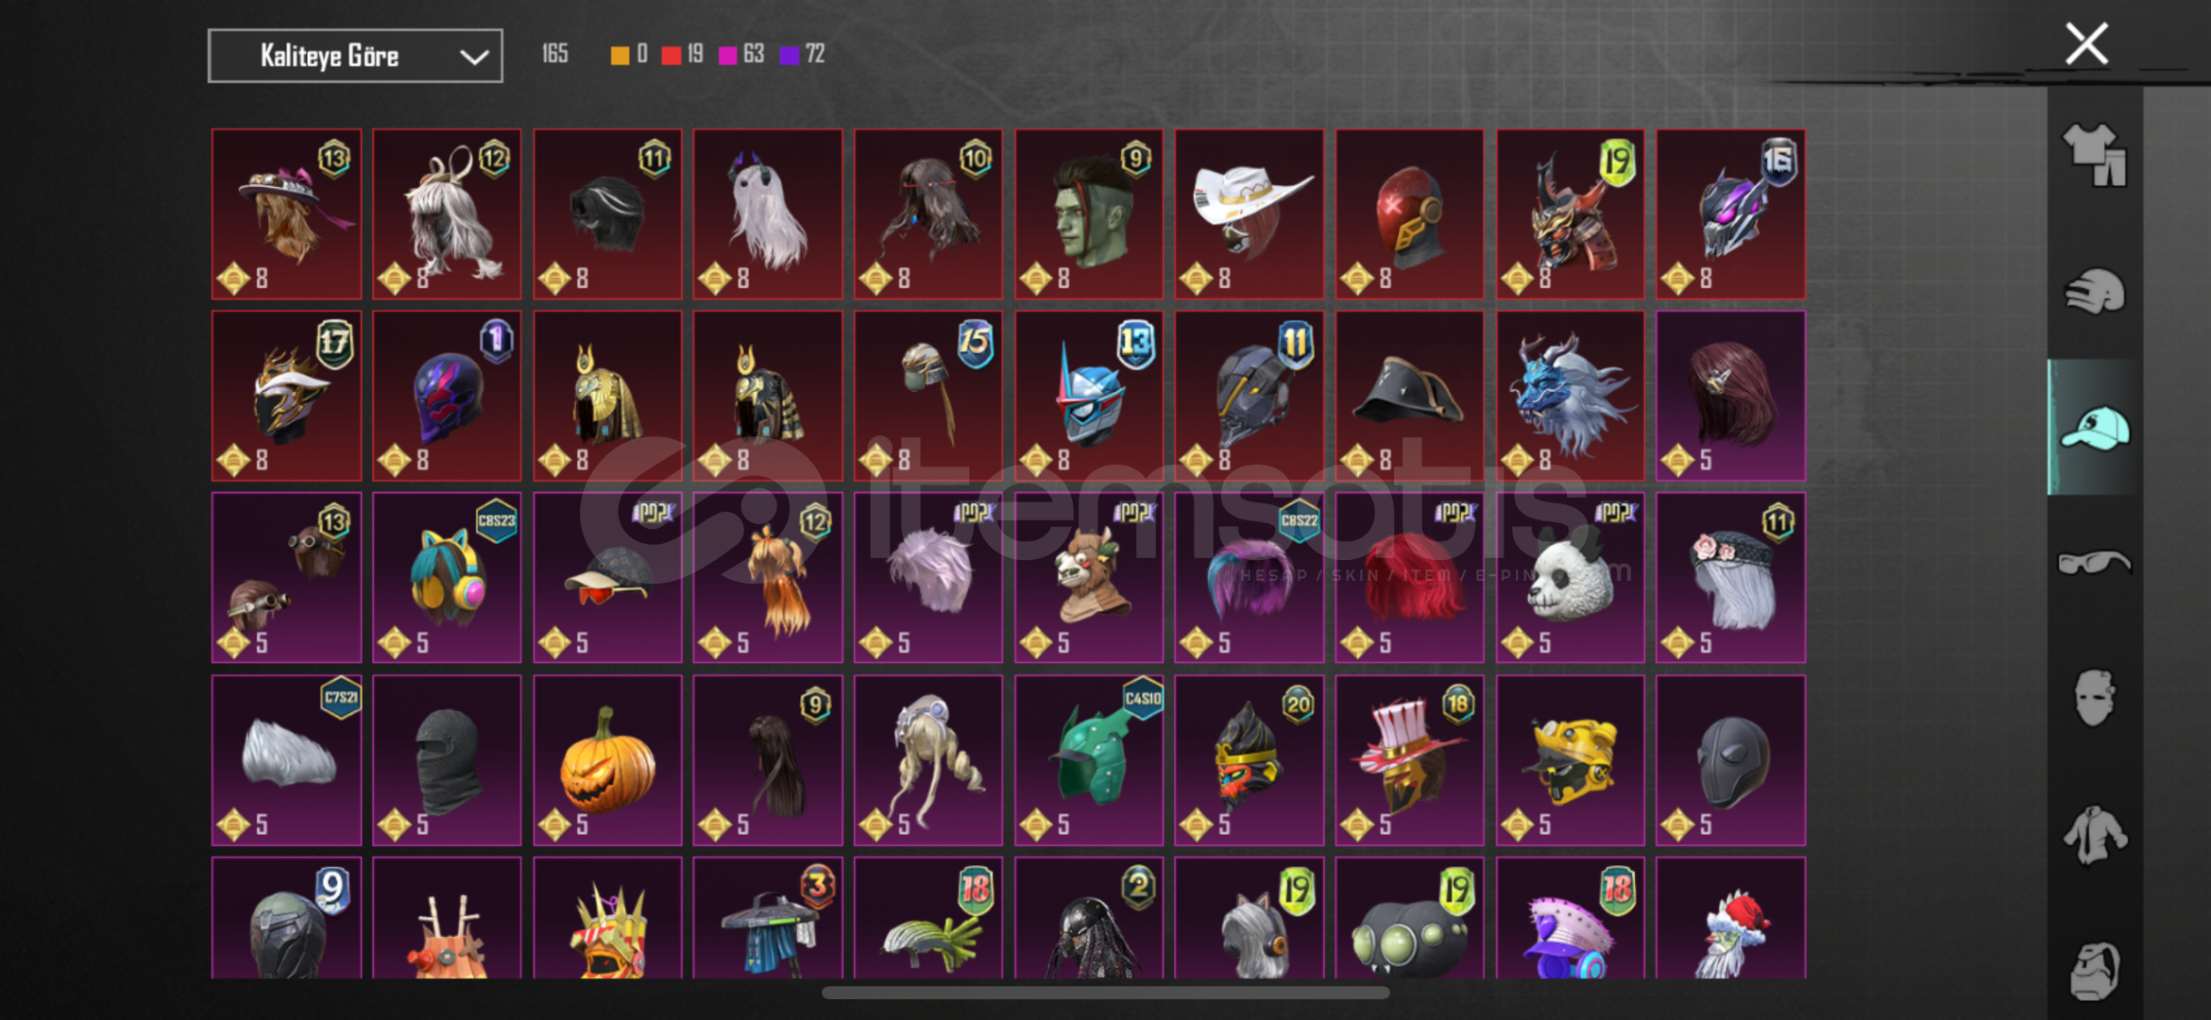The image size is (2211, 1020).
Task: Filter by pink quality count 63
Action: (x=741, y=55)
